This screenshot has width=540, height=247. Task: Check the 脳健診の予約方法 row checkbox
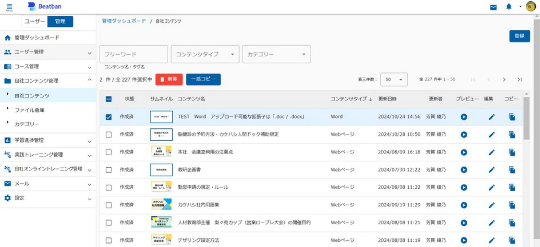[109, 134]
